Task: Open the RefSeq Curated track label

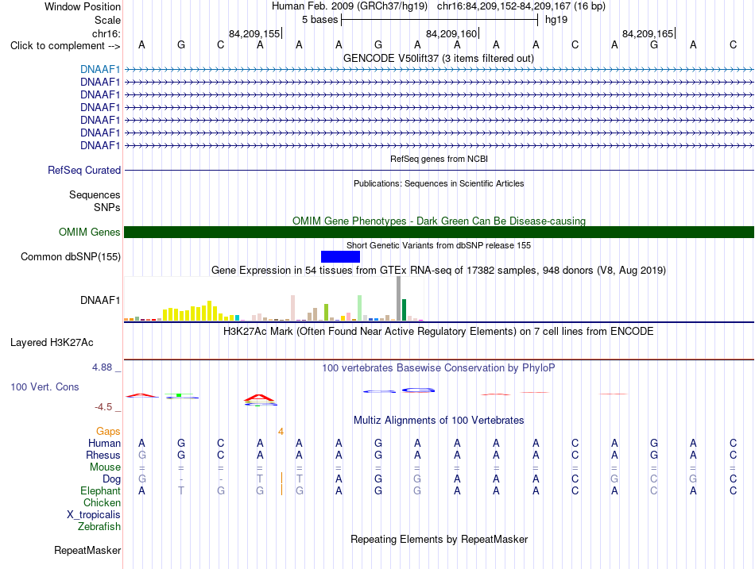Action: (84, 171)
